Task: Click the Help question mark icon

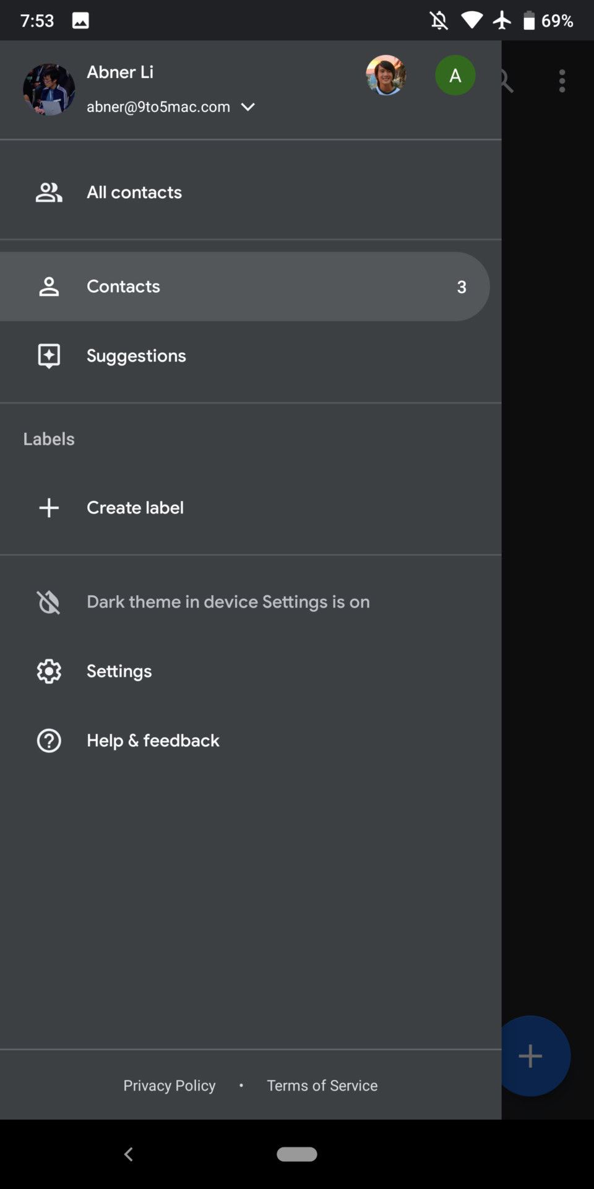Action: (x=49, y=741)
